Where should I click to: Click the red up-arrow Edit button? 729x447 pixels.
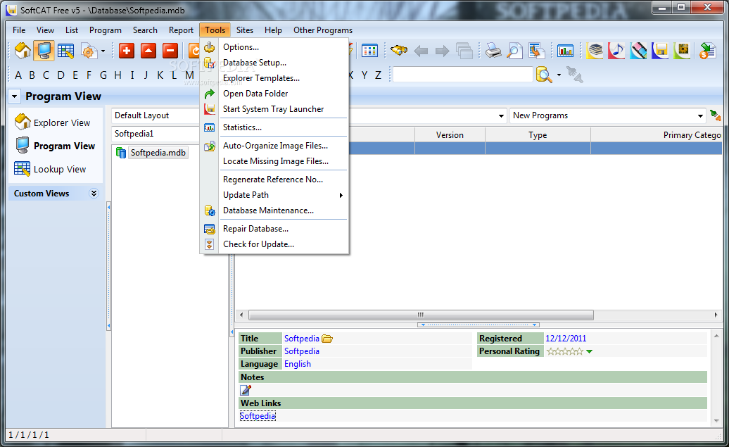pyautogui.click(x=148, y=51)
